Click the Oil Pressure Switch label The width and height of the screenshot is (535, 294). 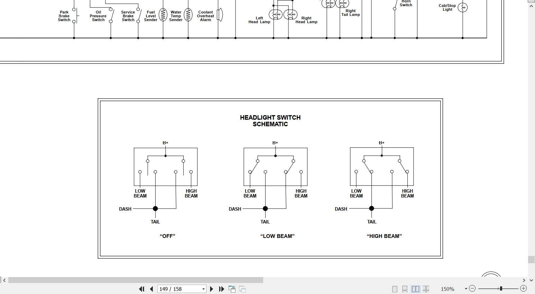tap(98, 16)
